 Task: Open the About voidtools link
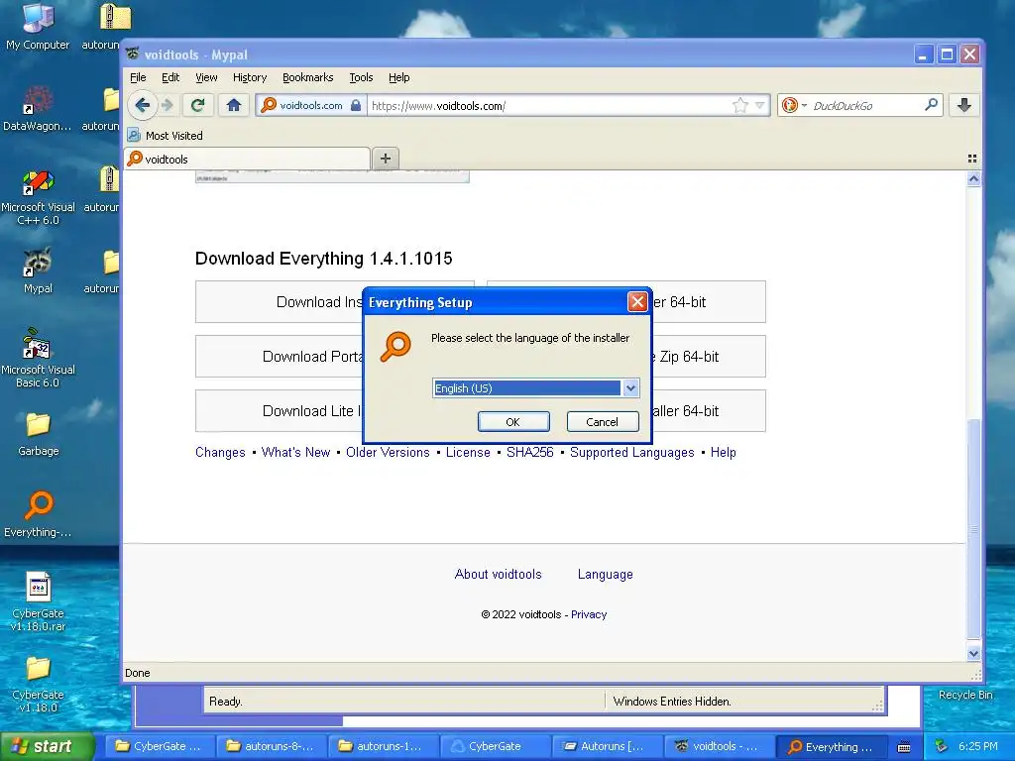tap(498, 574)
